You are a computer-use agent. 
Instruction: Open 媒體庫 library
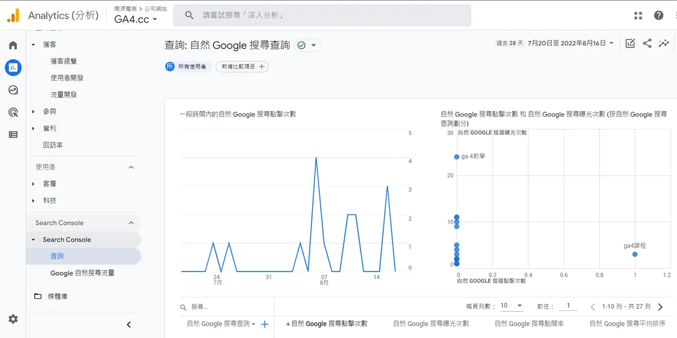tap(58, 296)
